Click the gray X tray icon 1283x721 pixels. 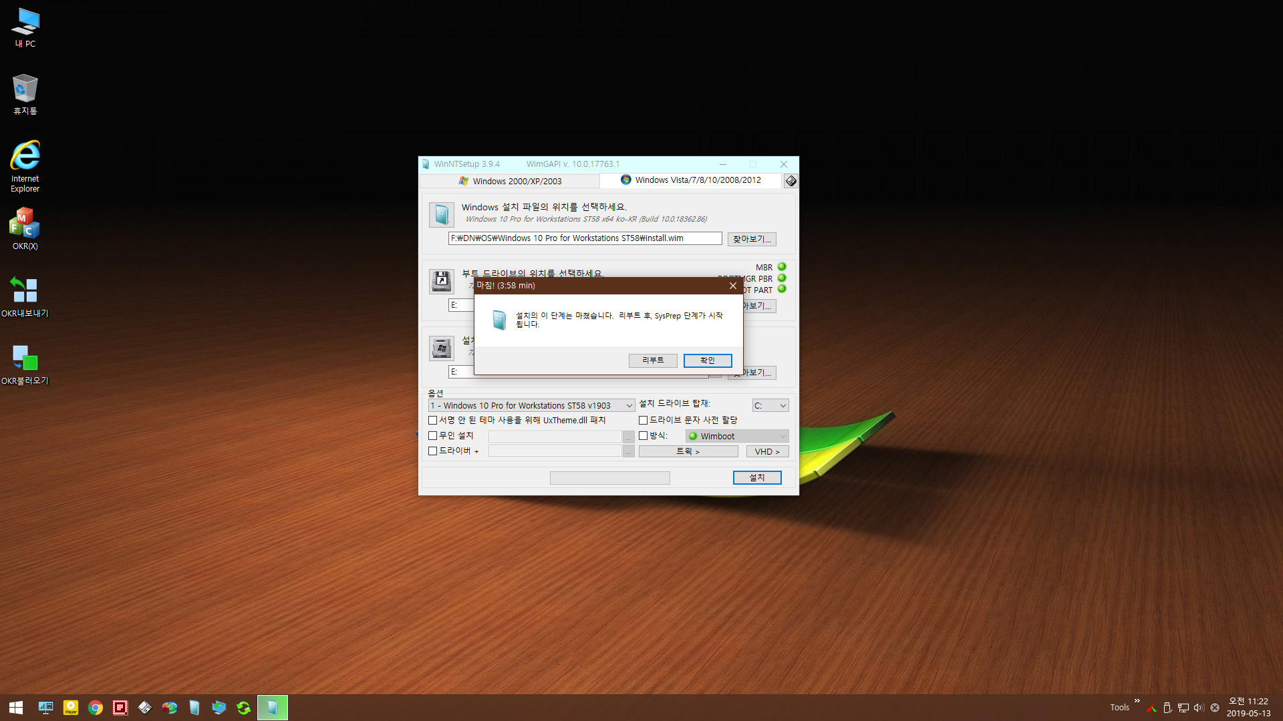click(x=1215, y=708)
